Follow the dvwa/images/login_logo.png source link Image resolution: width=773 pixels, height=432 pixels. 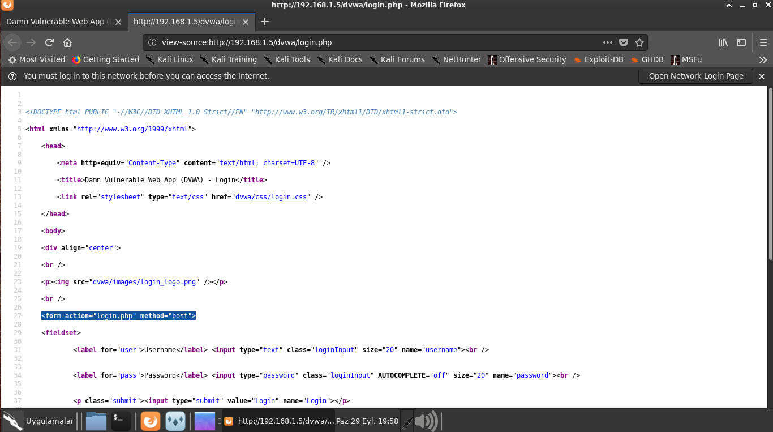click(144, 282)
